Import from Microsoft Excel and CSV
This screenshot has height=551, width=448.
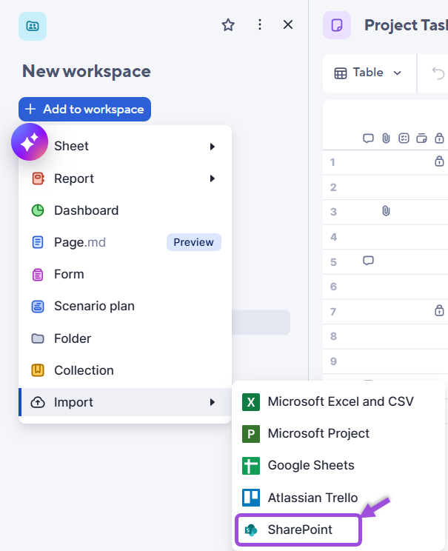(337, 401)
